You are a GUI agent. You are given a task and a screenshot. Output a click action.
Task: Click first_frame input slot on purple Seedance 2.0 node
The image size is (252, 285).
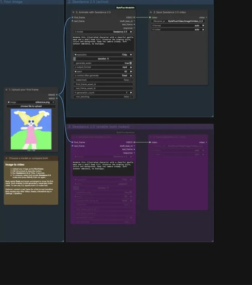pyautogui.click(x=72, y=142)
